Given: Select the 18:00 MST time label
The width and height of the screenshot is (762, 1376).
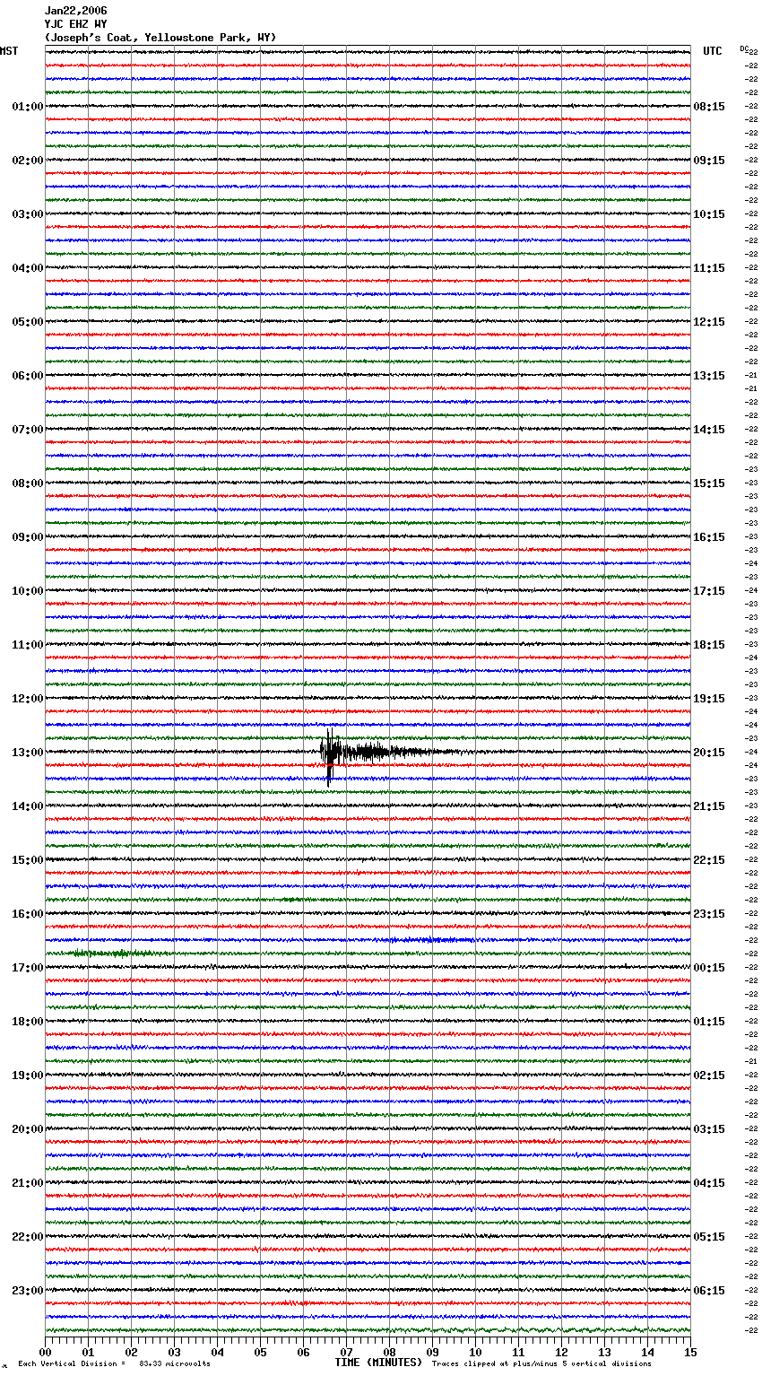Looking at the screenshot, I should point(27,1022).
